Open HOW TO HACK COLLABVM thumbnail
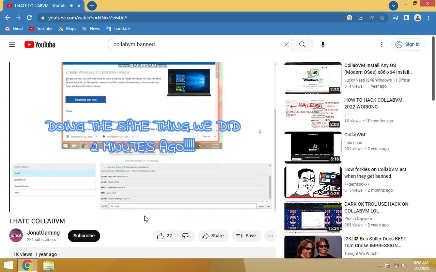 (313, 113)
